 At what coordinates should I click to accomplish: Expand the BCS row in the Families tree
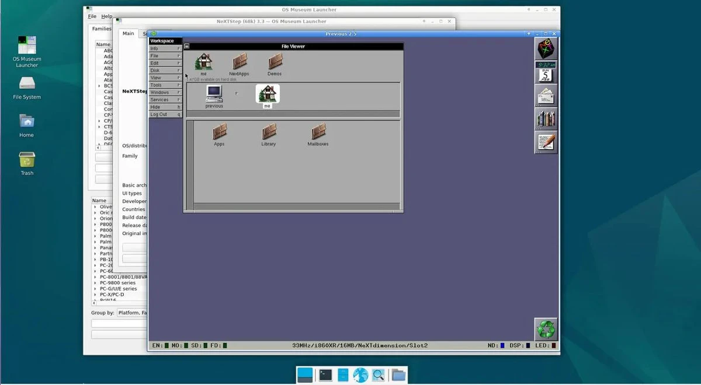pyautogui.click(x=99, y=86)
